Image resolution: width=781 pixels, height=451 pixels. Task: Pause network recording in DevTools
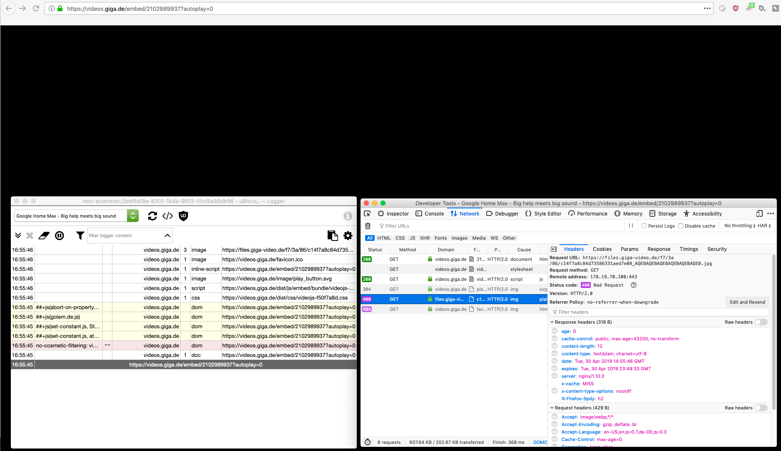pos(631,226)
